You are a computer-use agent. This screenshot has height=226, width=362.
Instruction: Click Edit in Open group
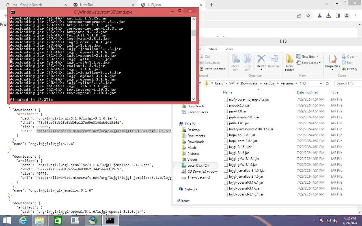click(347, 63)
